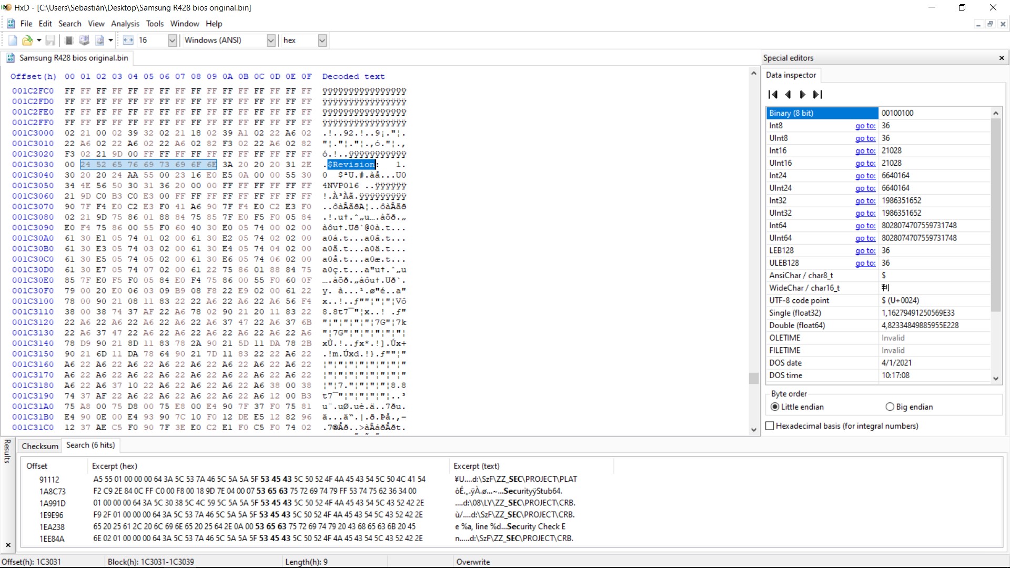This screenshot has height=568, width=1010.
Task: Click the Open file folder icon
Action: 27,40
